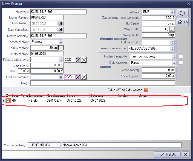This screenshot has width=193, height=161.
Task: Open Opis ładunku dropdown showing Paleta
Action: [174, 63]
